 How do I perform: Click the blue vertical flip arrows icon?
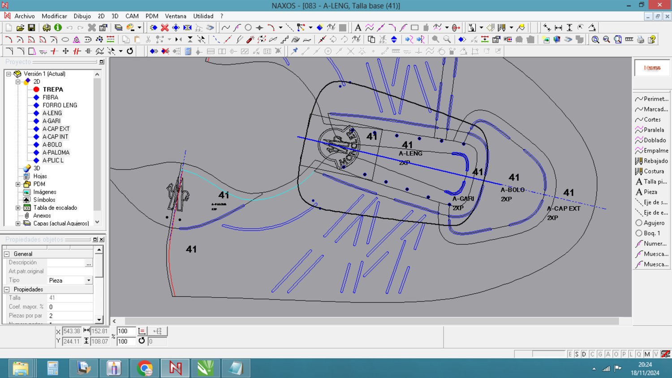point(394,39)
